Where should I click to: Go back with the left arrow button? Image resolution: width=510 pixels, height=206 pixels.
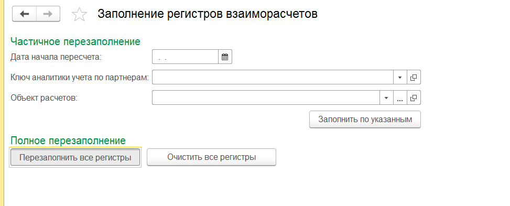[25, 14]
